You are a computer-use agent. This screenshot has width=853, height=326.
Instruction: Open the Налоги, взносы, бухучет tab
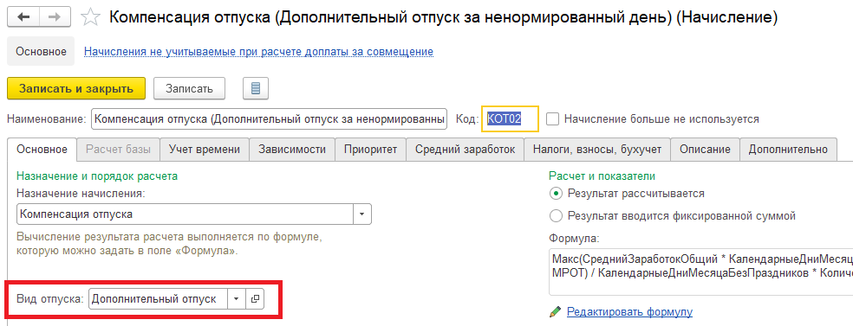tap(596, 150)
